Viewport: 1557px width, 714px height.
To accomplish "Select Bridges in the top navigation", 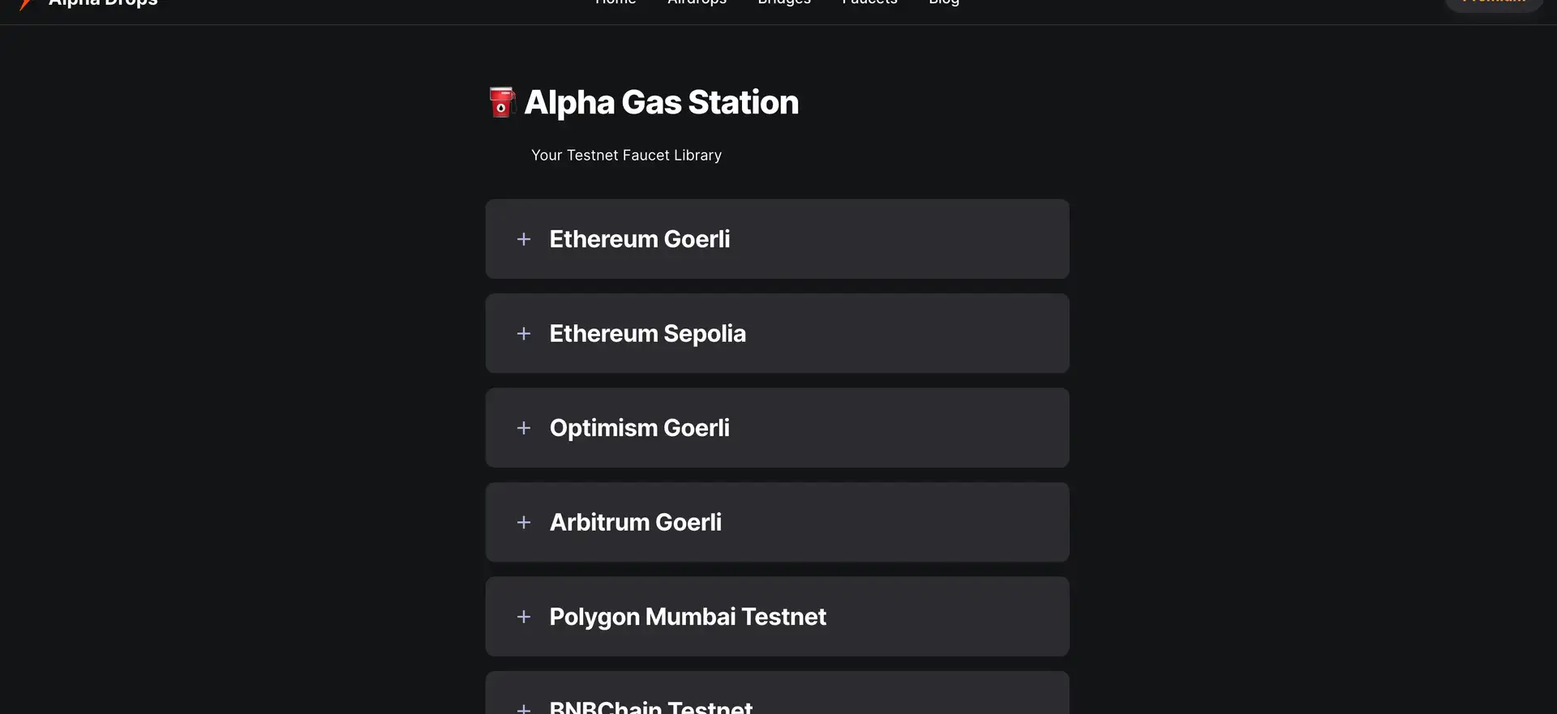I will pyautogui.click(x=784, y=3).
